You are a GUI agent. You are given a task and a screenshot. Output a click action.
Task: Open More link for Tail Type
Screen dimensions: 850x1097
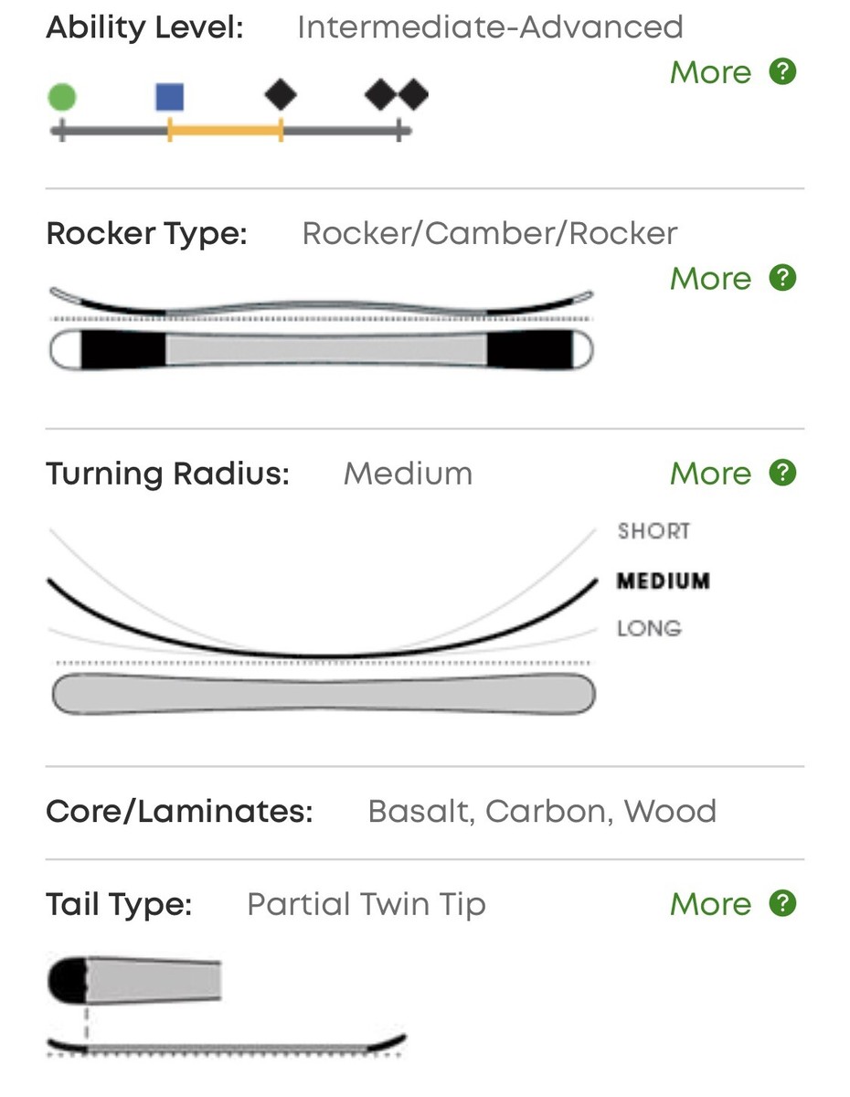click(x=710, y=904)
